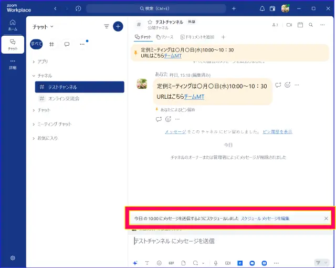
Task: Click ピン履歴を表示 link
Action: [x=277, y=132]
